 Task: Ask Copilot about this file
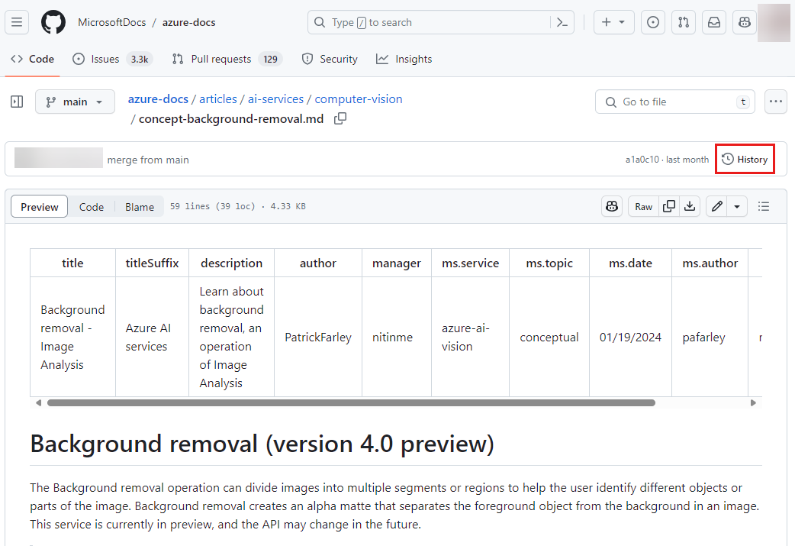(611, 206)
